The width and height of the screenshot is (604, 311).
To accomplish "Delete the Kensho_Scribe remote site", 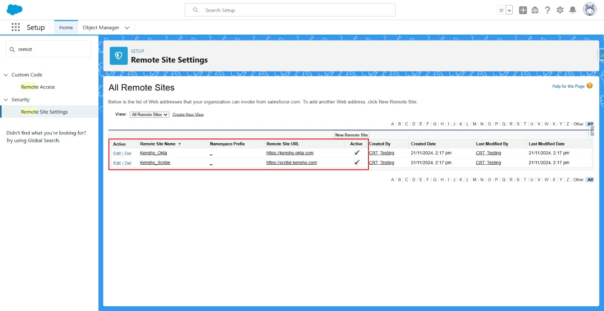I will (x=128, y=163).
